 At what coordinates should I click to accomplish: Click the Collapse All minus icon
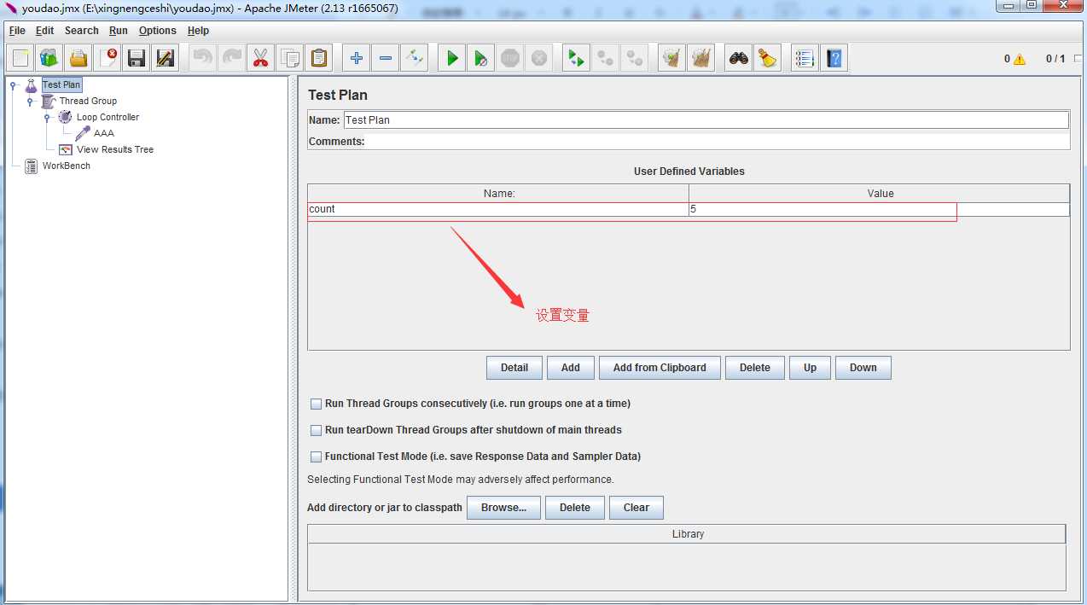point(386,58)
